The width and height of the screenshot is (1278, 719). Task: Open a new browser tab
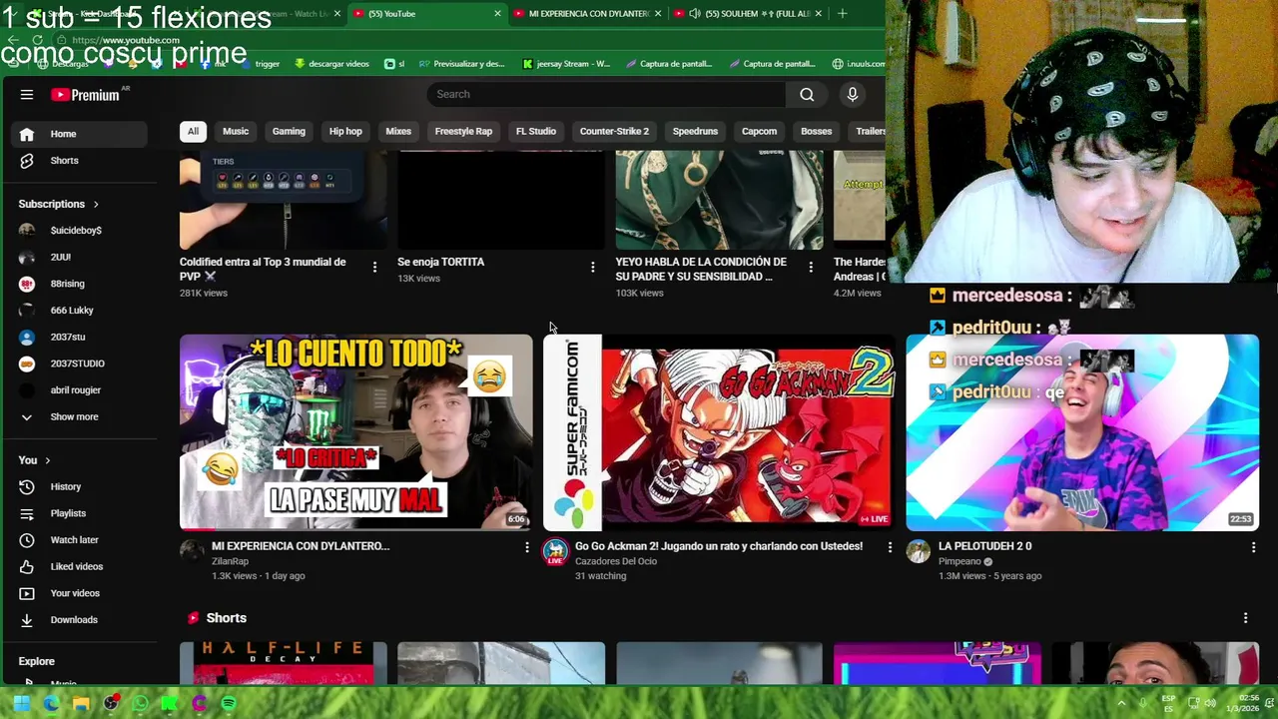pos(842,13)
